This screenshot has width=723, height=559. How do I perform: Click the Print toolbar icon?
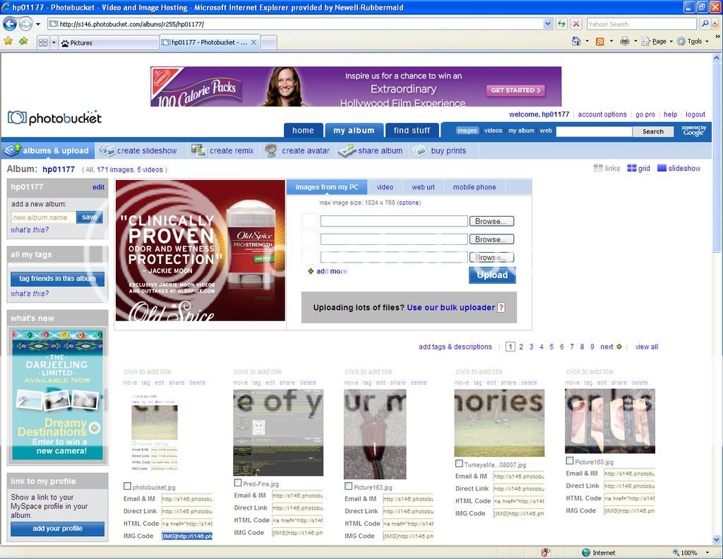point(624,42)
